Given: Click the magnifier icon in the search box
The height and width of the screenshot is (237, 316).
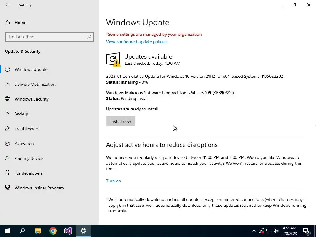Looking at the screenshot, I should coord(89,37).
